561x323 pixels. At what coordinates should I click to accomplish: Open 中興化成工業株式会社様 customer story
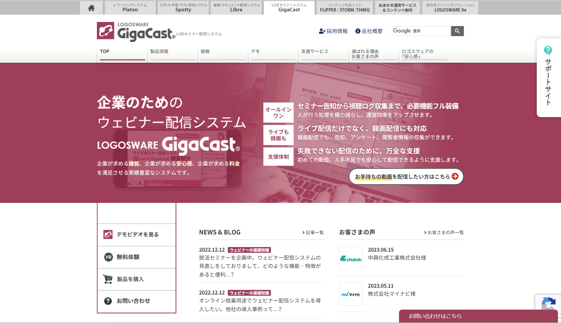397,258
